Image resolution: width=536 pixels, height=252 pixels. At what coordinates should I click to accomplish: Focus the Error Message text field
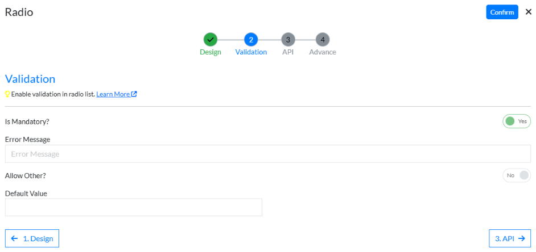pos(267,154)
